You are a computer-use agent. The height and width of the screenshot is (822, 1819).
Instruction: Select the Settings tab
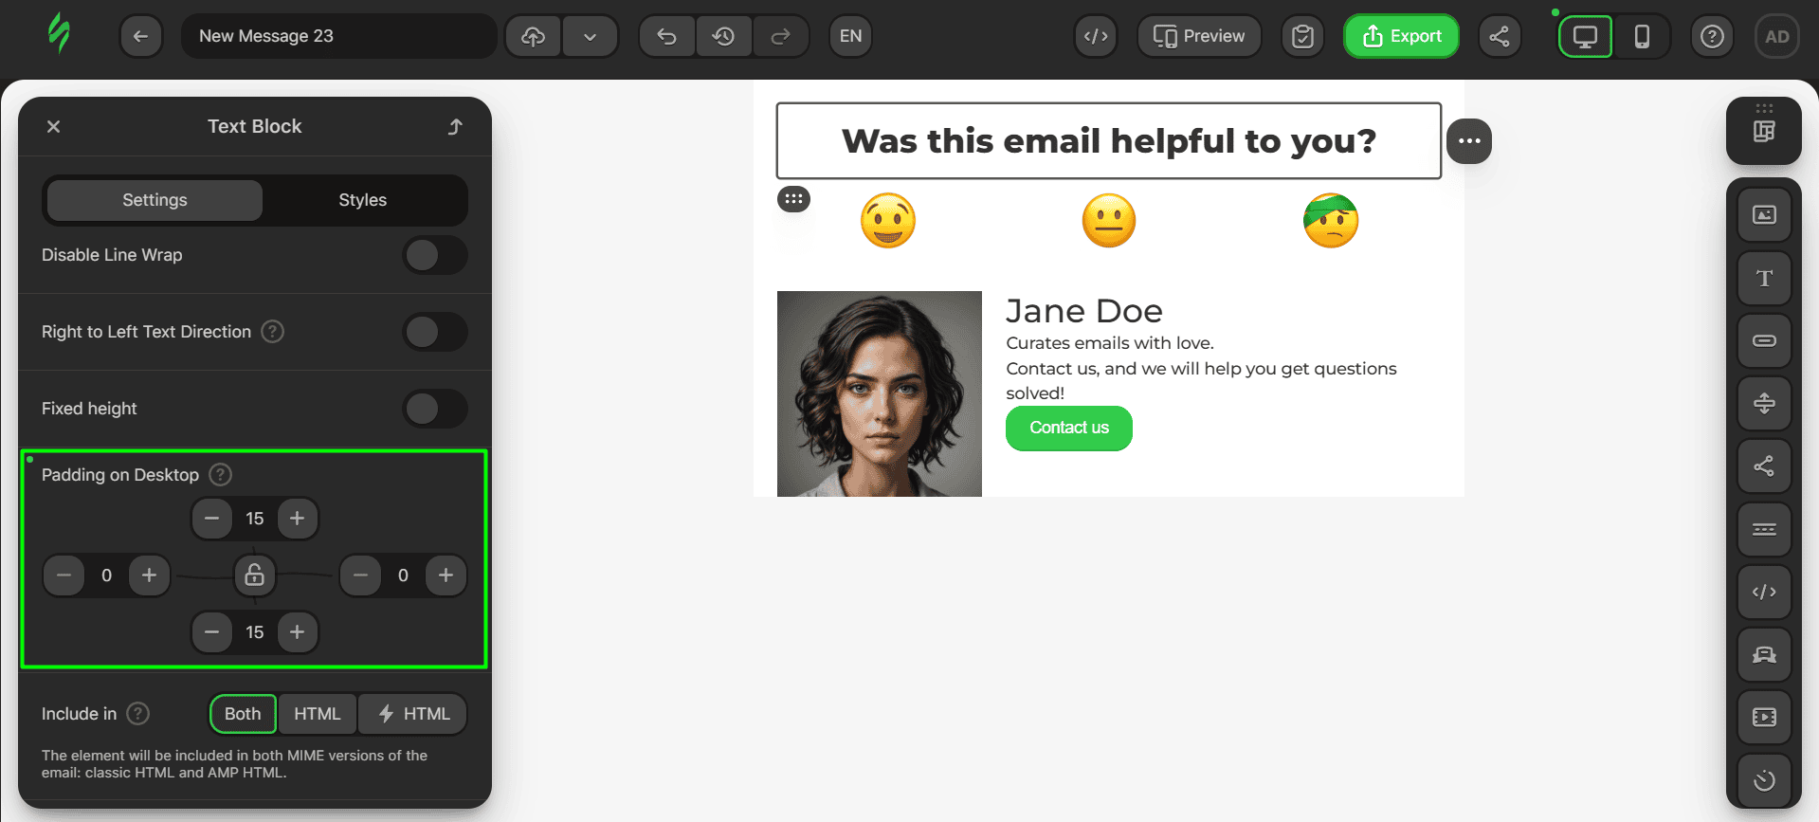pos(155,200)
